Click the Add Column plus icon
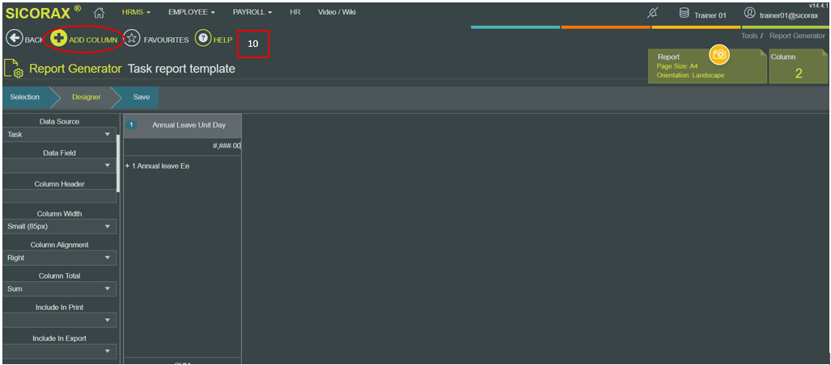831x365 pixels. [x=59, y=39]
